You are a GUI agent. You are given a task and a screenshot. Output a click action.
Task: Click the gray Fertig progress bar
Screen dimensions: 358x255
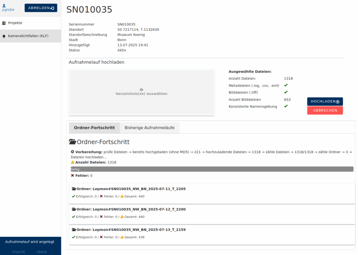(212, 169)
